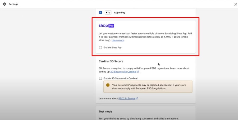Click the Enable Shop Pay label
The height and width of the screenshot is (120, 238).
[x=112, y=48]
